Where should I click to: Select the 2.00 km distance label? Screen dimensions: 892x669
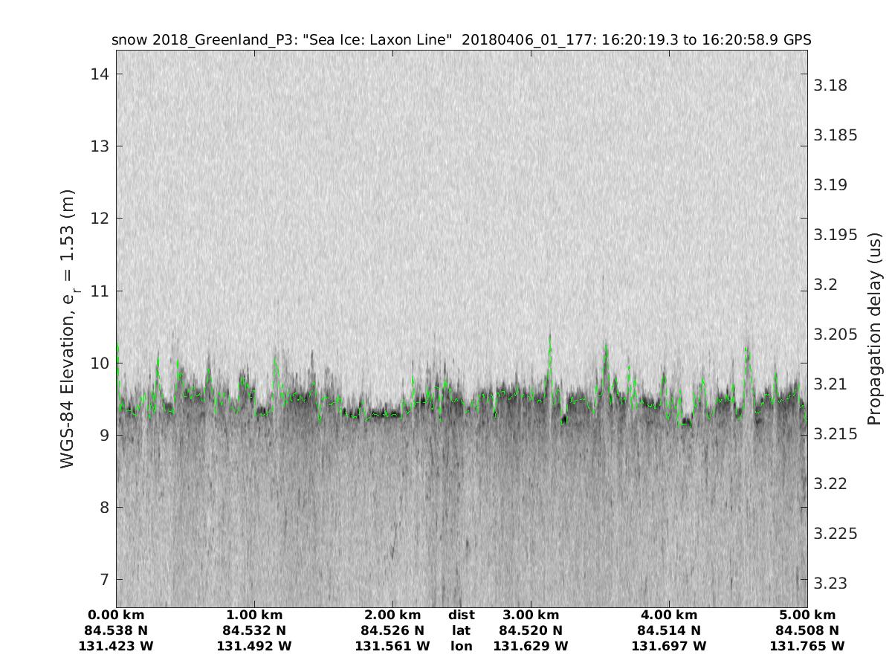(392, 615)
